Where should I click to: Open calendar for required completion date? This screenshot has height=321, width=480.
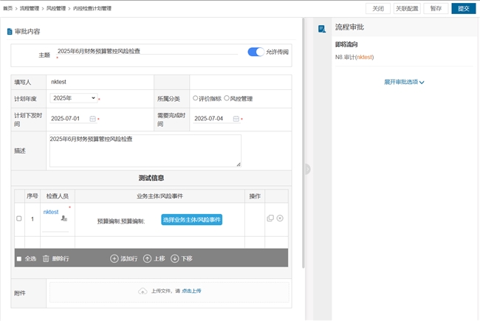pyautogui.click(x=236, y=119)
